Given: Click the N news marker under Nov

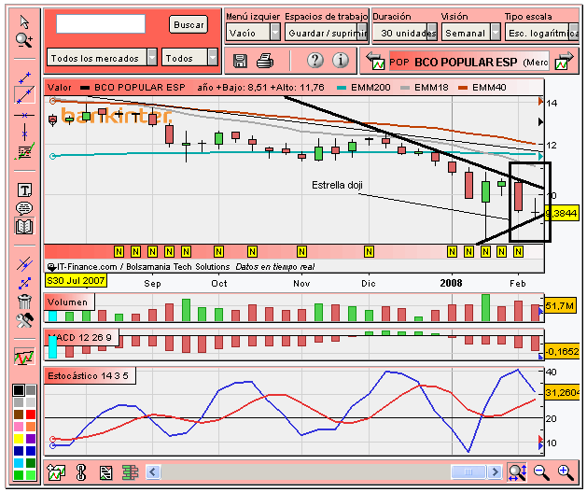Looking at the screenshot, I should click(x=301, y=252).
